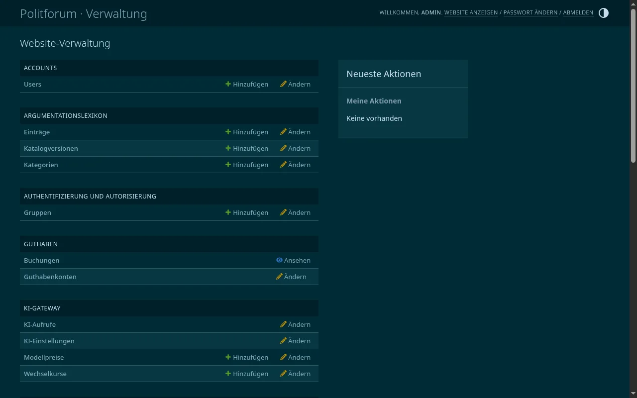View Buchungen via Ansehen
Screen dimensions: 637x398
tap(293, 260)
